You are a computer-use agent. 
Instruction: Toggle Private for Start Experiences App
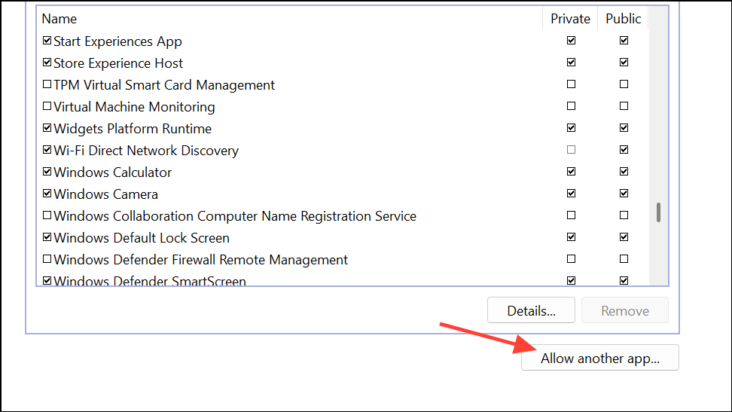571,40
